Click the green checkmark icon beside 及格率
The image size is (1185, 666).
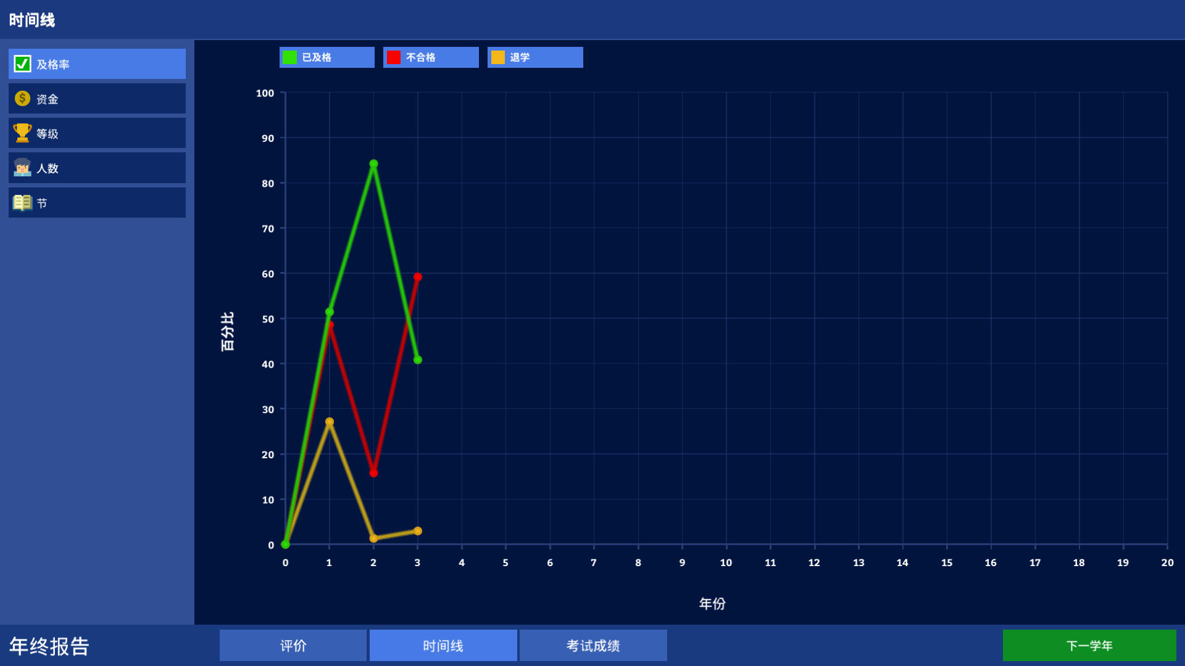point(21,64)
